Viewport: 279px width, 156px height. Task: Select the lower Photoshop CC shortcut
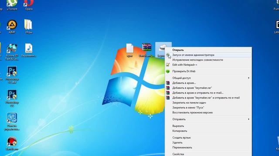[x=12, y=98]
